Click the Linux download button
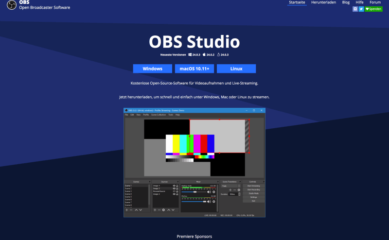The image size is (389, 240). pyautogui.click(x=236, y=69)
